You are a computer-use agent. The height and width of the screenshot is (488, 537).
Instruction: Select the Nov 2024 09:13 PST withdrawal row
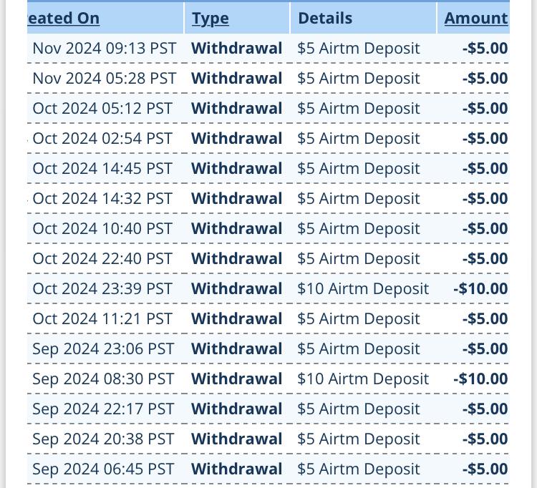268,48
